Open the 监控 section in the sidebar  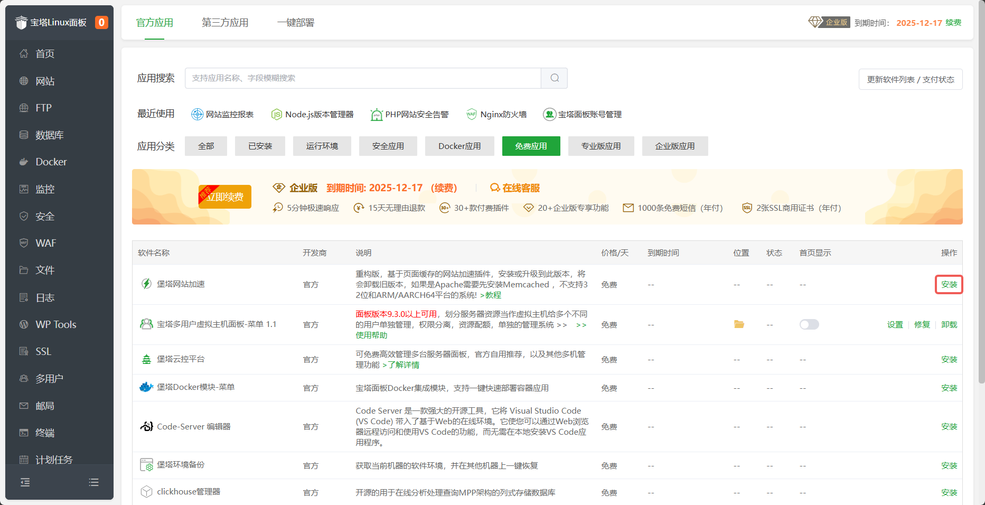(45, 189)
